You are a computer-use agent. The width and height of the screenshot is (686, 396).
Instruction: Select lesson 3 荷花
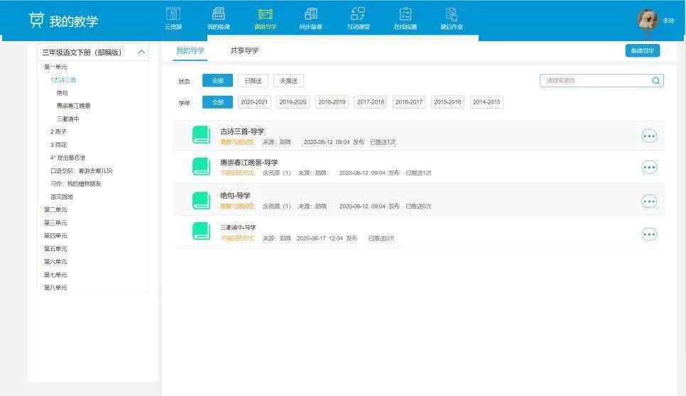click(58, 145)
